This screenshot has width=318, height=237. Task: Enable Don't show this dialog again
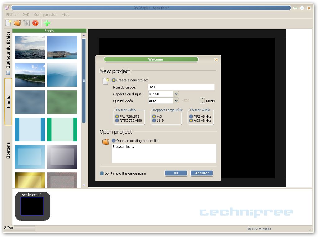102,173
